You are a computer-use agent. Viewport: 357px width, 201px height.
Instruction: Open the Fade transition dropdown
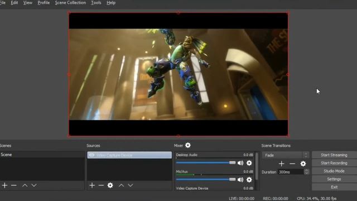pyautogui.click(x=286, y=155)
